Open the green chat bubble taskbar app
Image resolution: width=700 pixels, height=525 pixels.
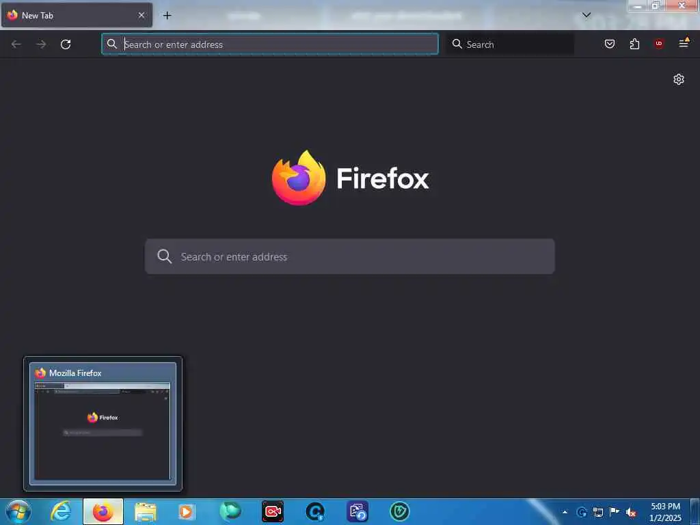coord(230,511)
